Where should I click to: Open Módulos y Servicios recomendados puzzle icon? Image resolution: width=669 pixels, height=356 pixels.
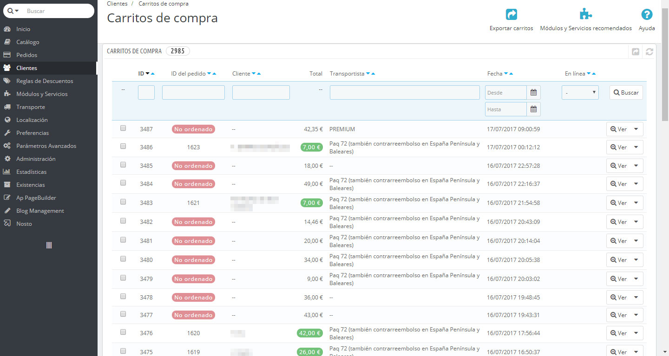(586, 14)
